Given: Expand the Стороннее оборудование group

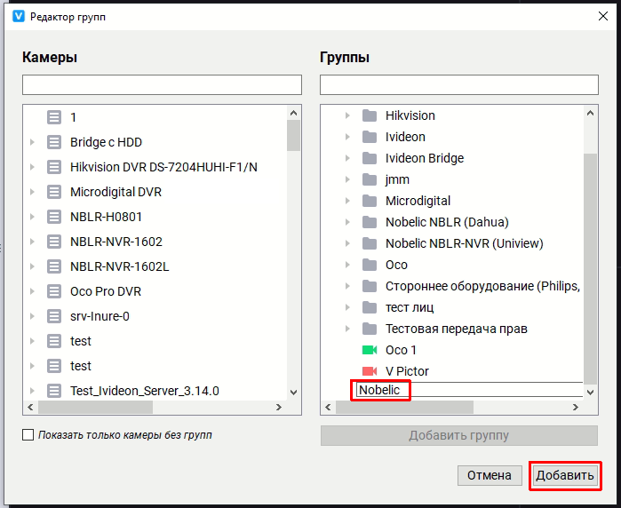Looking at the screenshot, I should point(347,286).
